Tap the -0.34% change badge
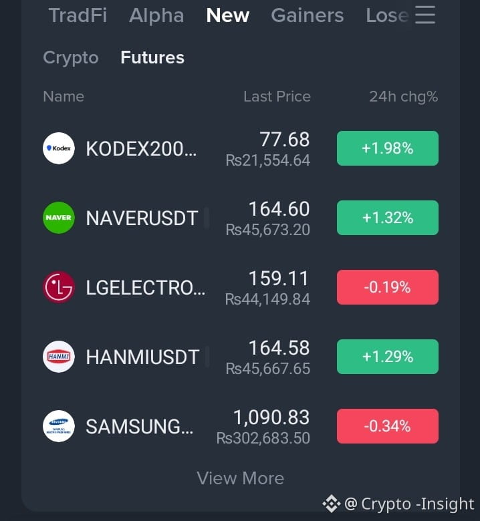The image size is (480, 521). (388, 426)
